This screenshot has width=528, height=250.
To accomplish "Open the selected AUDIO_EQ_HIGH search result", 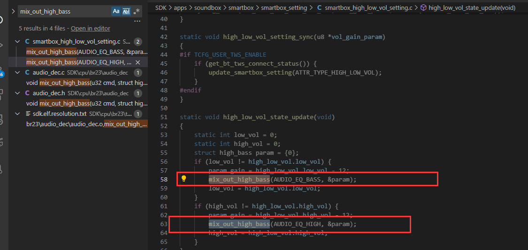I will [x=79, y=62].
